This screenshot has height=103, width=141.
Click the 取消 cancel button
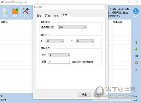[99, 95]
